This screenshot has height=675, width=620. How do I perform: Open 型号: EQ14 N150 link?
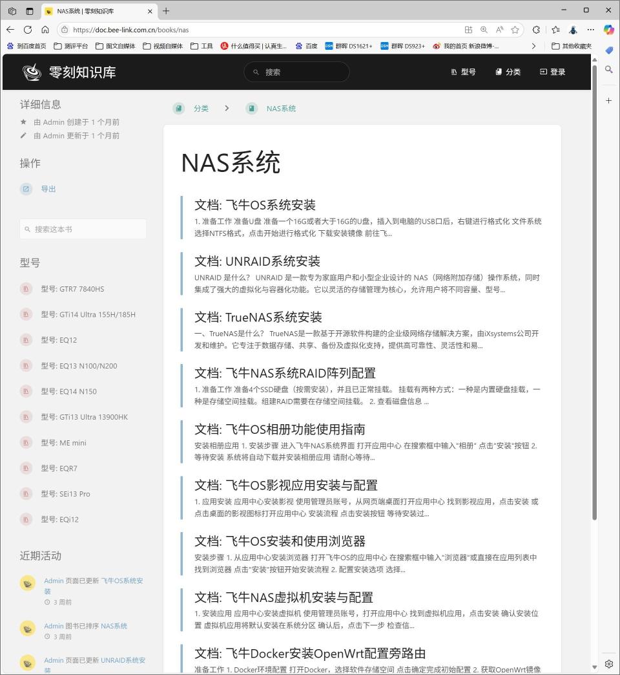pyautogui.click(x=69, y=391)
